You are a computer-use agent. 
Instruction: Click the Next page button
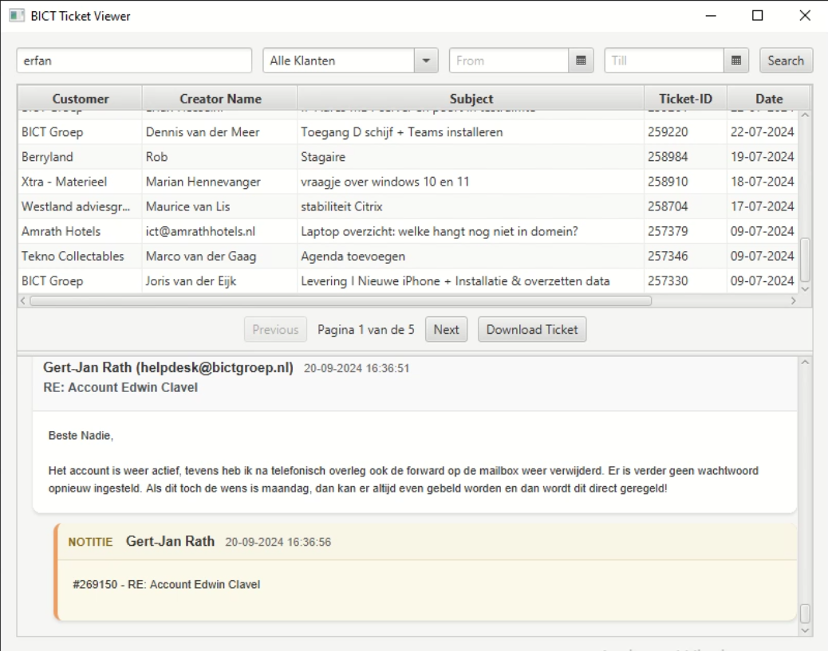point(446,329)
